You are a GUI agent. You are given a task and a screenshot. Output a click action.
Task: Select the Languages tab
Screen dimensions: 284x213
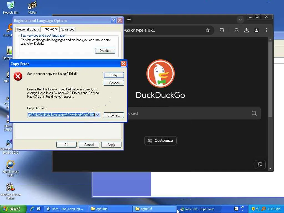click(x=50, y=29)
